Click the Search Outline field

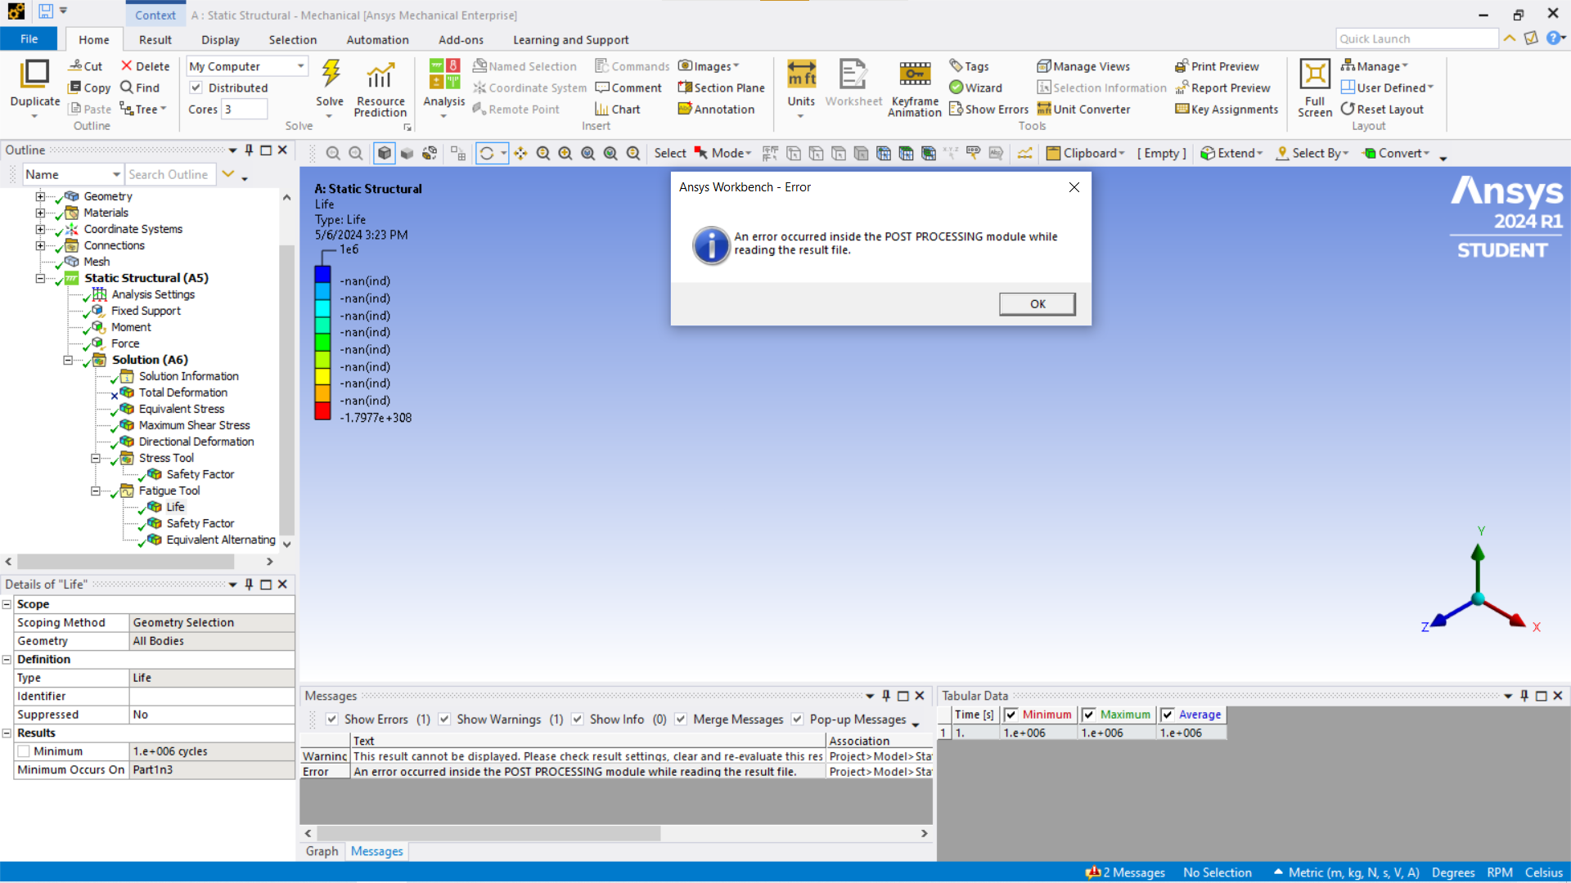point(169,174)
